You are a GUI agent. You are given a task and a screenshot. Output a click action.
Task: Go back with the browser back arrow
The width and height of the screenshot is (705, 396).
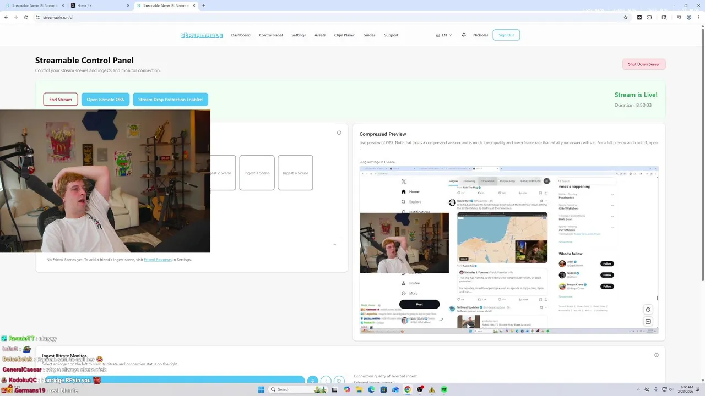6,17
